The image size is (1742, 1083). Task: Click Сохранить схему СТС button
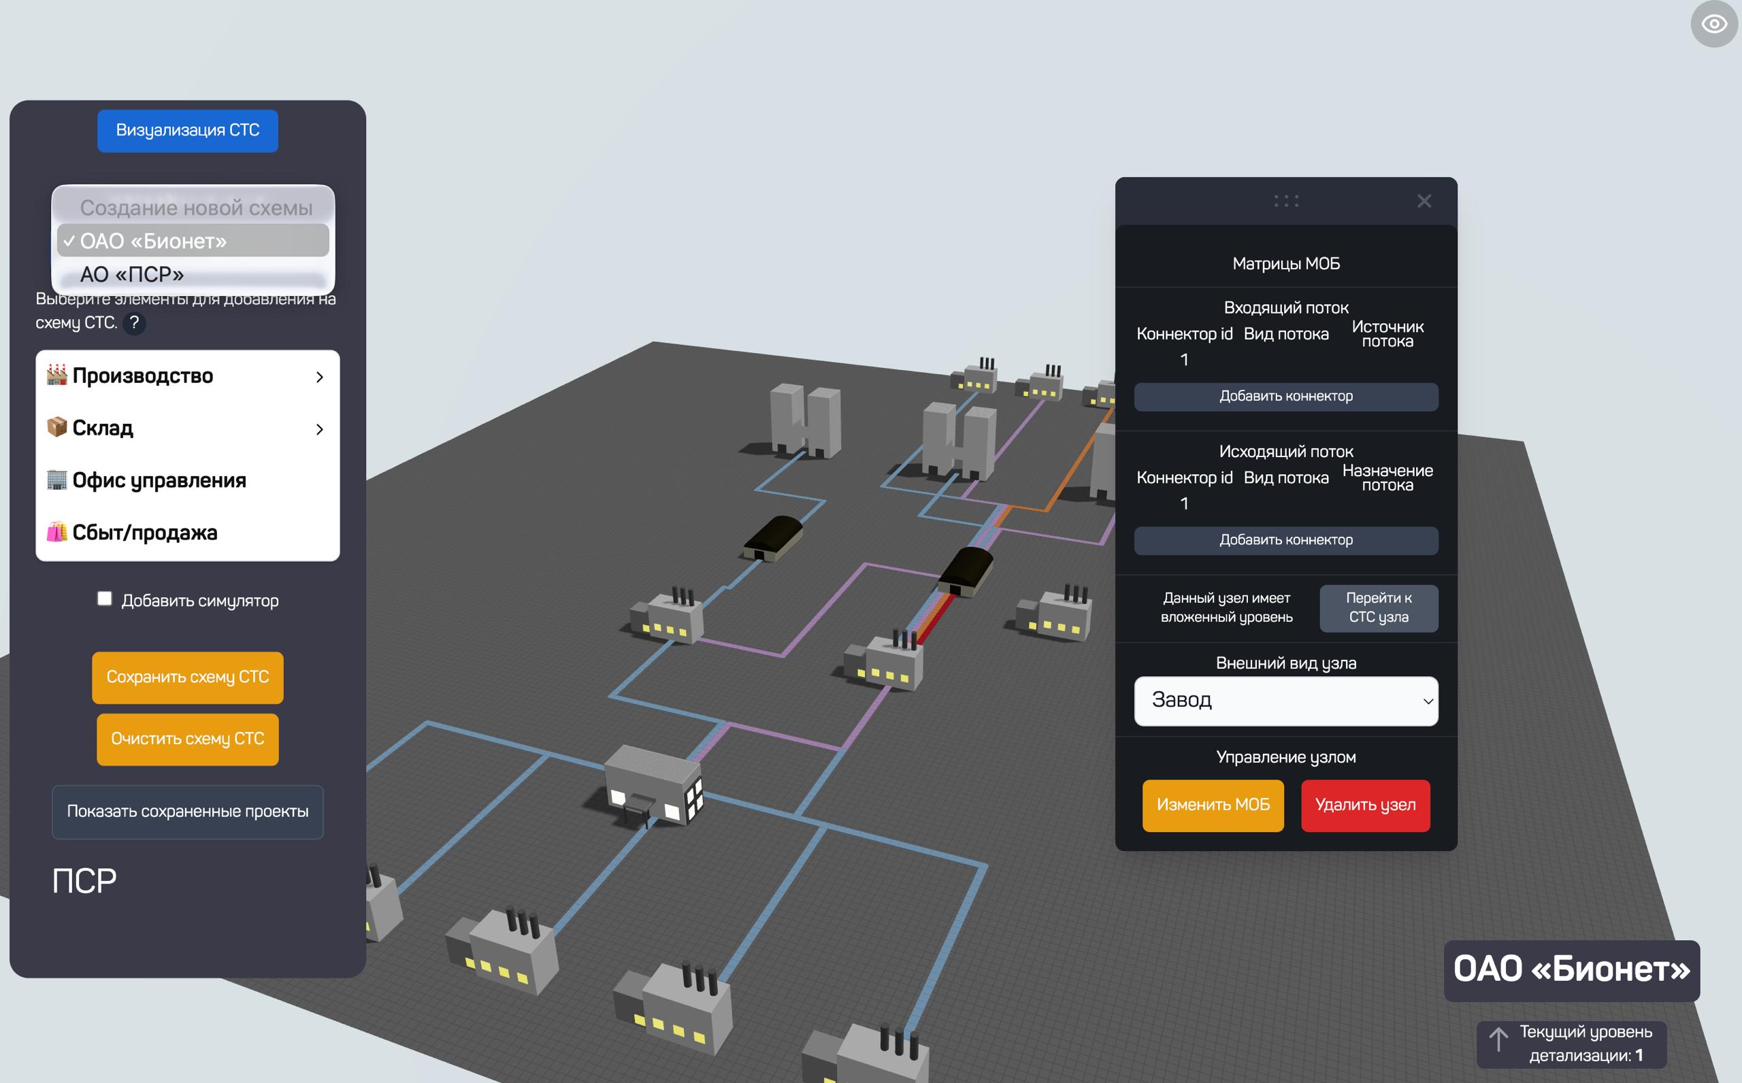(x=188, y=678)
